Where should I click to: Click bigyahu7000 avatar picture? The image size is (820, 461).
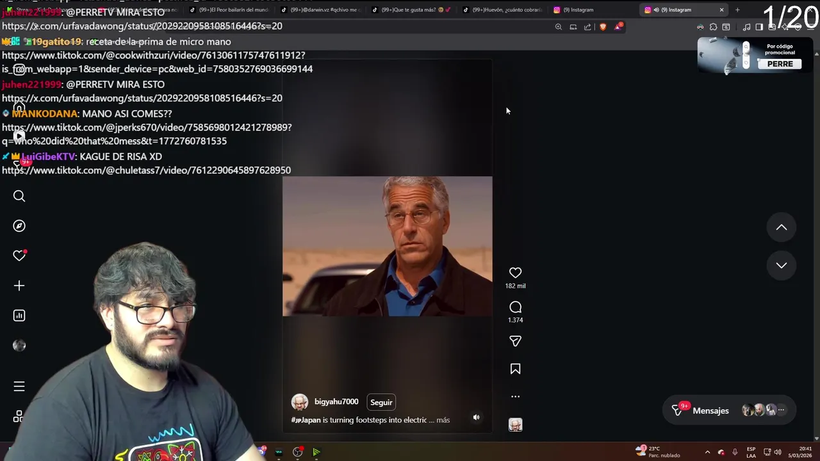coord(300,402)
